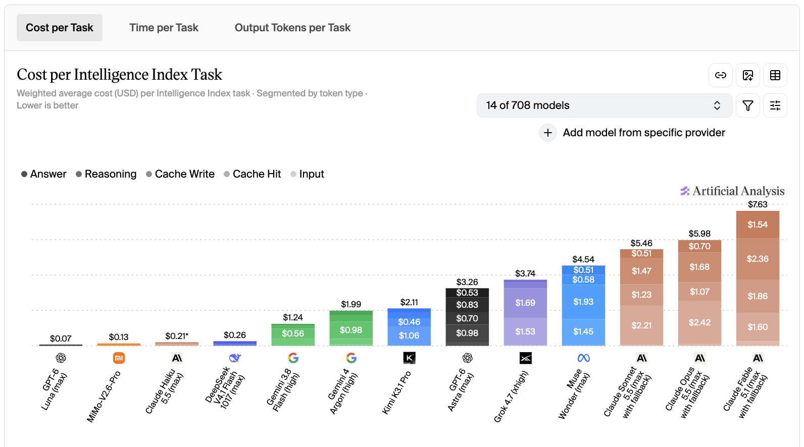Click the $1.93 segment of Muse Wonder bar
Viewport: 804px width, 447px height.
(583, 302)
